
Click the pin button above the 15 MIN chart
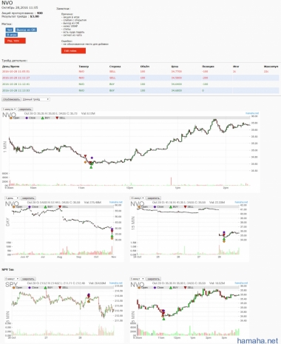tap(153, 198)
